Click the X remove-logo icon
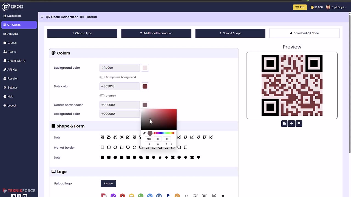This screenshot has width=351, height=197. coord(223,196)
